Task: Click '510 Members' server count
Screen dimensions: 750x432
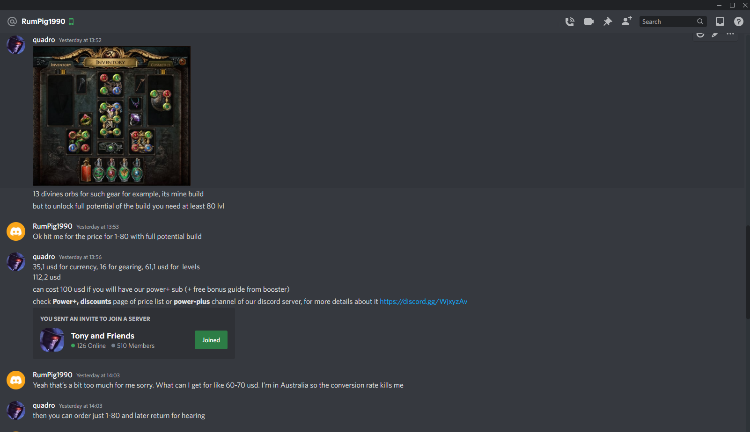Action: coord(133,346)
